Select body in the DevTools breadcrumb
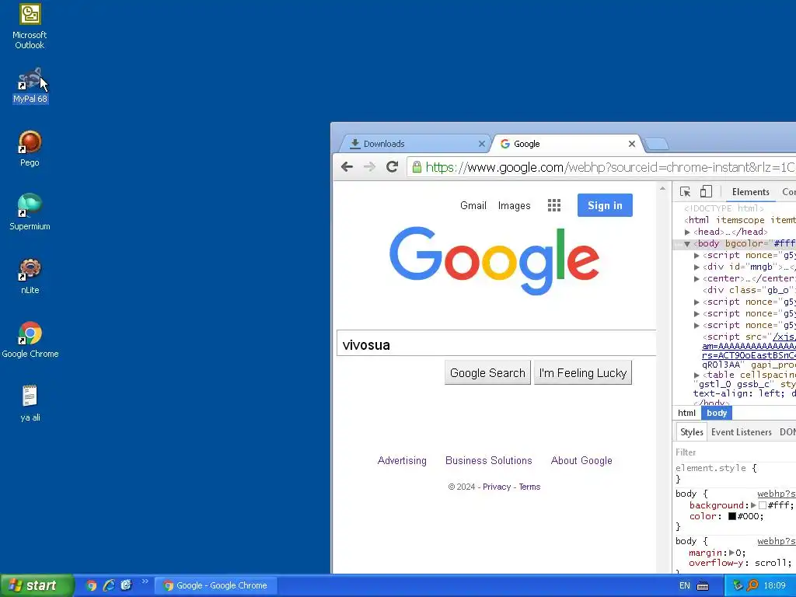The height and width of the screenshot is (597, 796). tap(716, 414)
